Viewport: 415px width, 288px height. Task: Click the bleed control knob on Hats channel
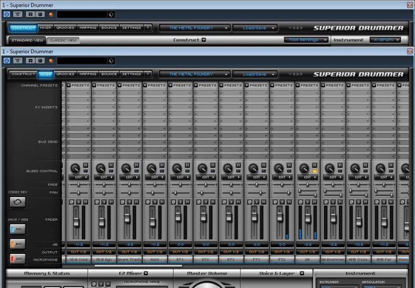(x=150, y=168)
